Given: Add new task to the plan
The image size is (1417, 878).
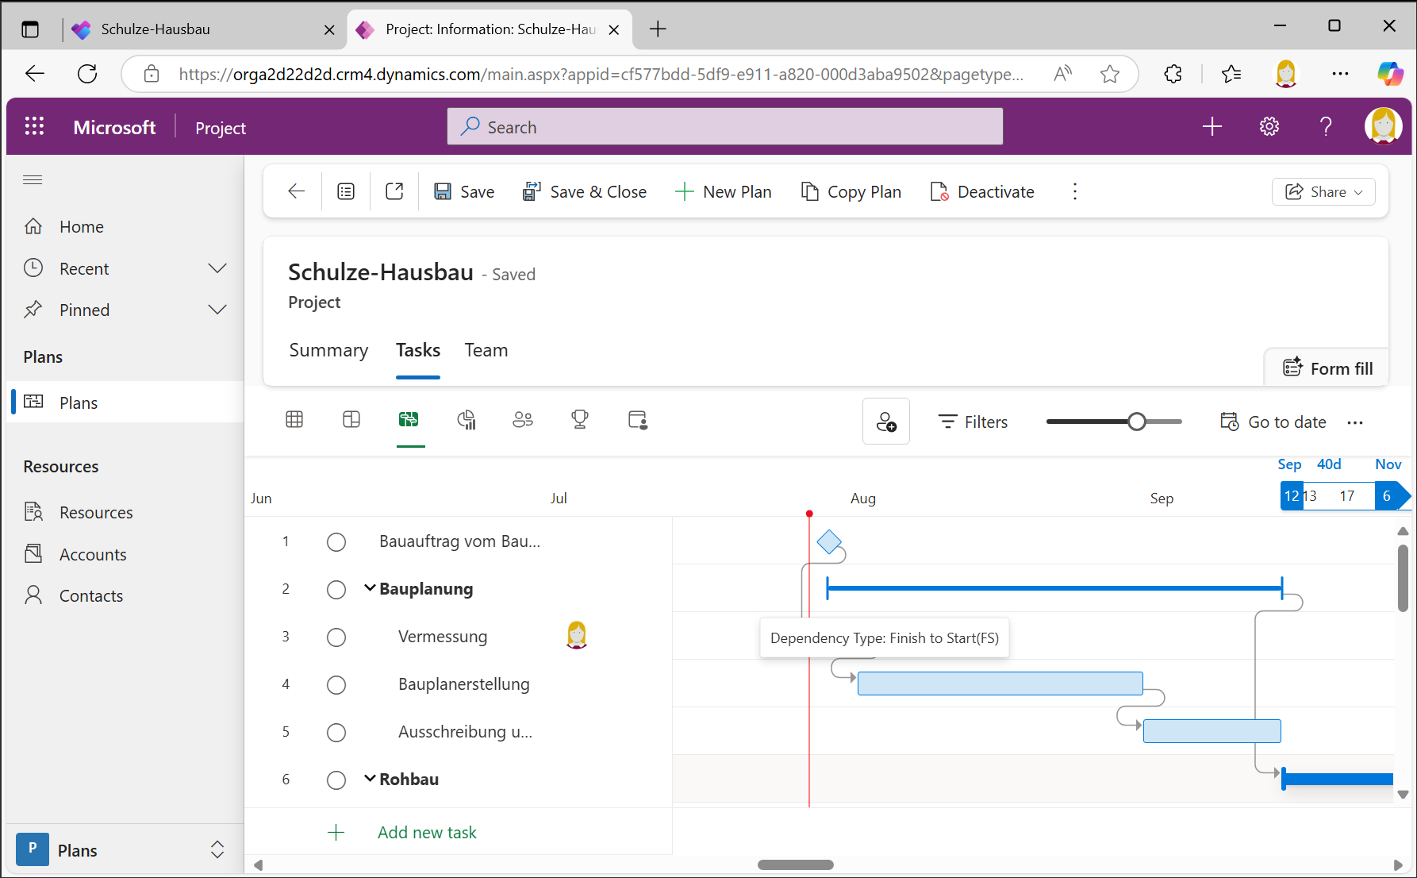Looking at the screenshot, I should pyautogui.click(x=427, y=832).
